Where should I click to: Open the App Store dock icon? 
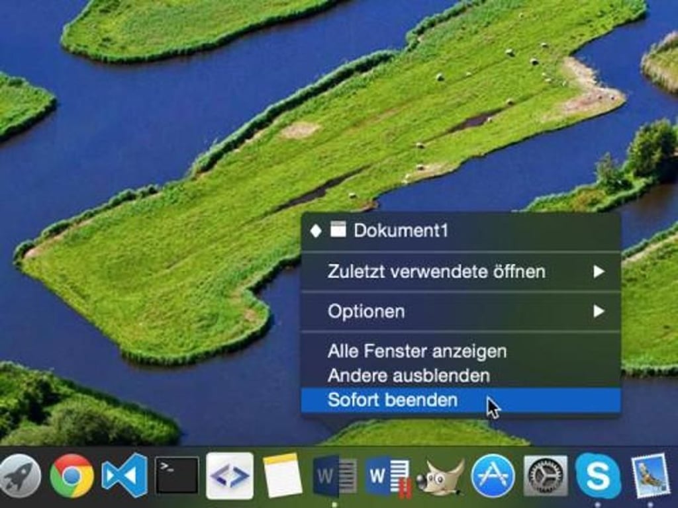pos(493,476)
